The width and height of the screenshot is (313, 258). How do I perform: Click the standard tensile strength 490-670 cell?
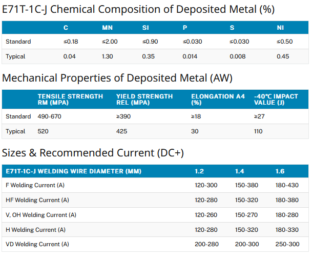pos(50,116)
